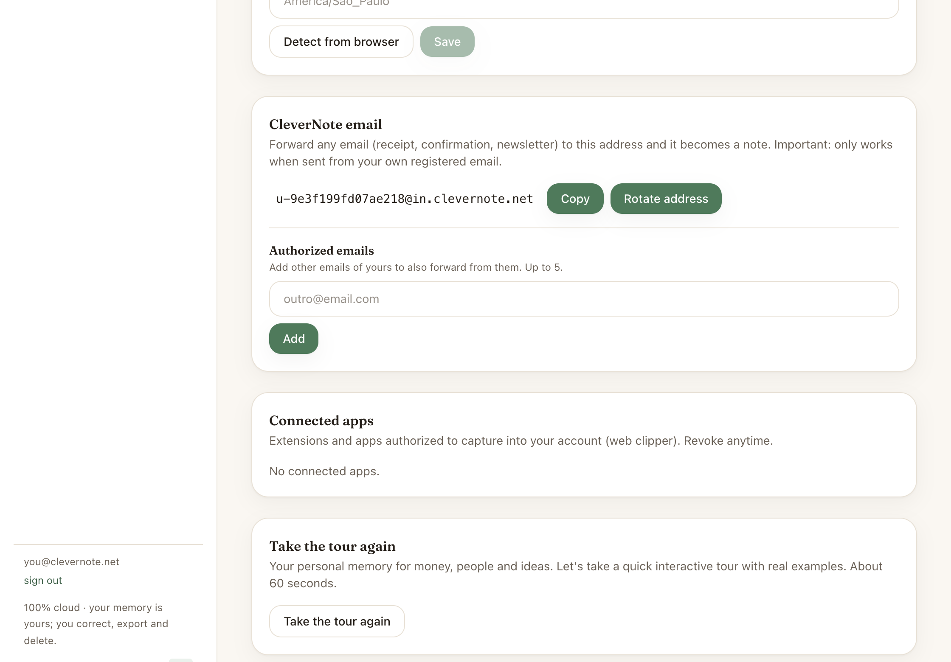The height and width of the screenshot is (662, 951).
Task: Click the CleverNote email heading
Action: point(326,124)
